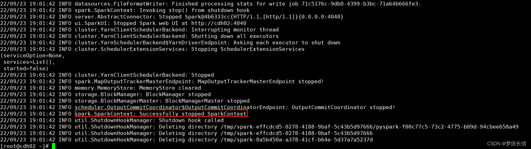The image size is (531, 149).
Task: Click the [root@cdh02 ~]# shell prompt
Action: click(24, 146)
